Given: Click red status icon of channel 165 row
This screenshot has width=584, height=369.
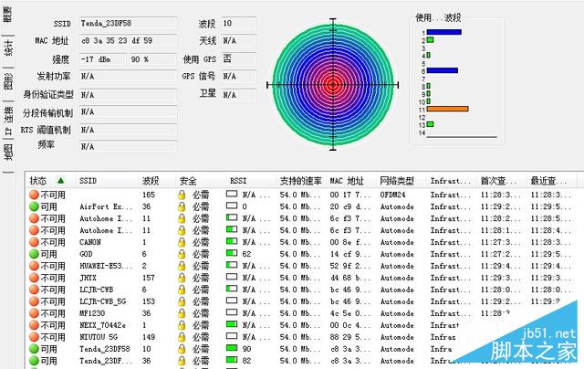Looking at the screenshot, I should click(x=35, y=195).
